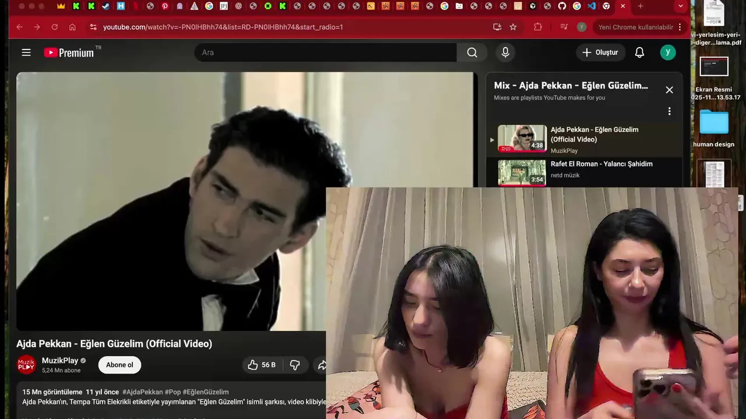
Task: Open MuzikPlay channel name link
Action: pyautogui.click(x=60, y=361)
